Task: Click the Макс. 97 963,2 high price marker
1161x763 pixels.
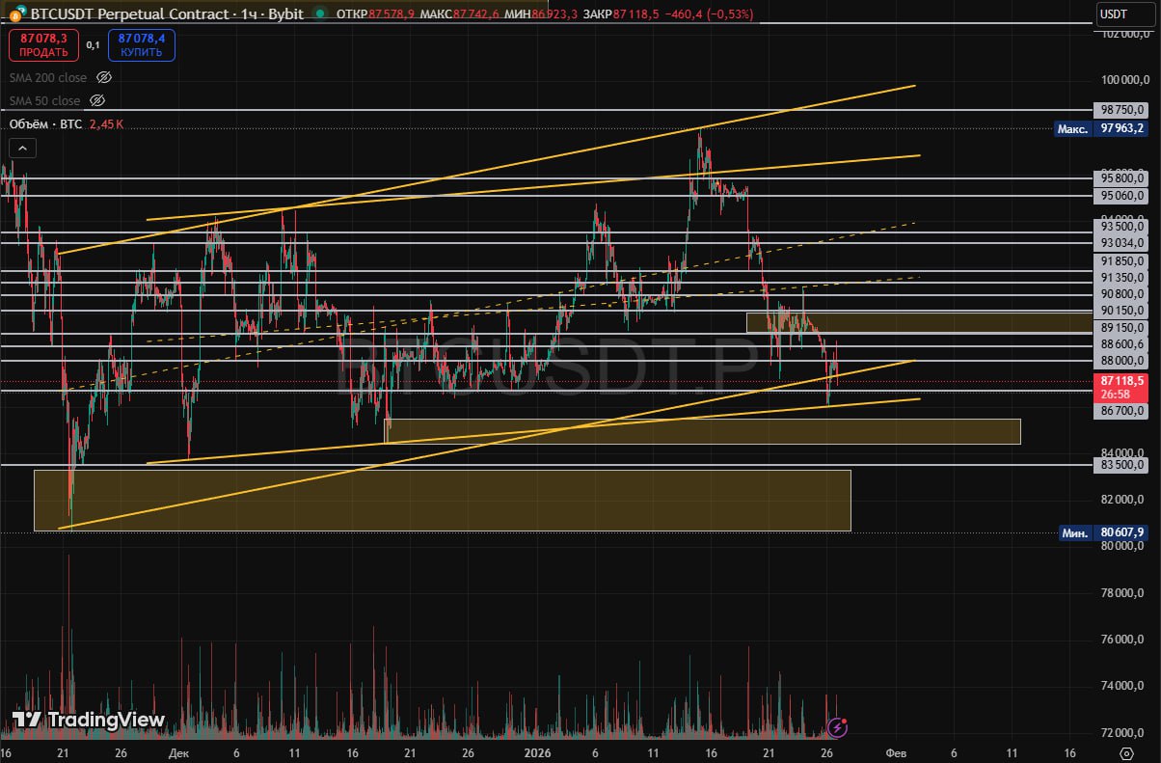Action: point(1102,128)
